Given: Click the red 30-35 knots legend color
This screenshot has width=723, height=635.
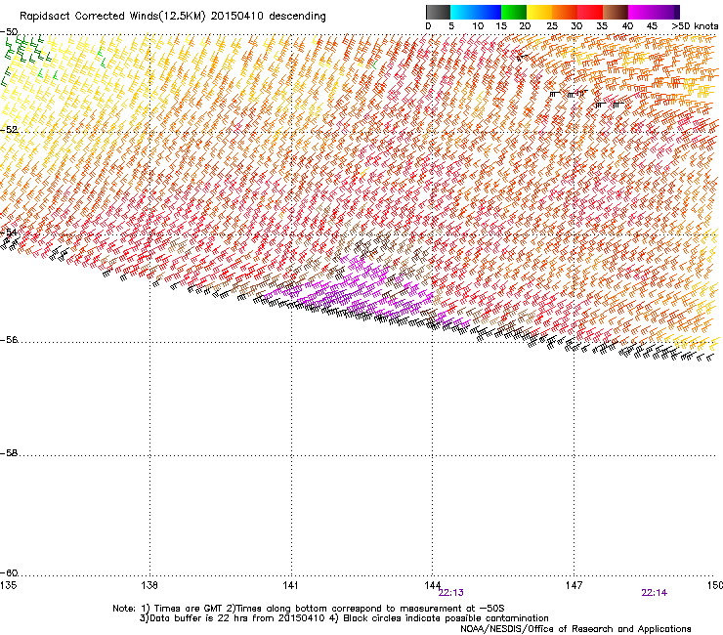Looking at the screenshot, I should click(x=590, y=12).
